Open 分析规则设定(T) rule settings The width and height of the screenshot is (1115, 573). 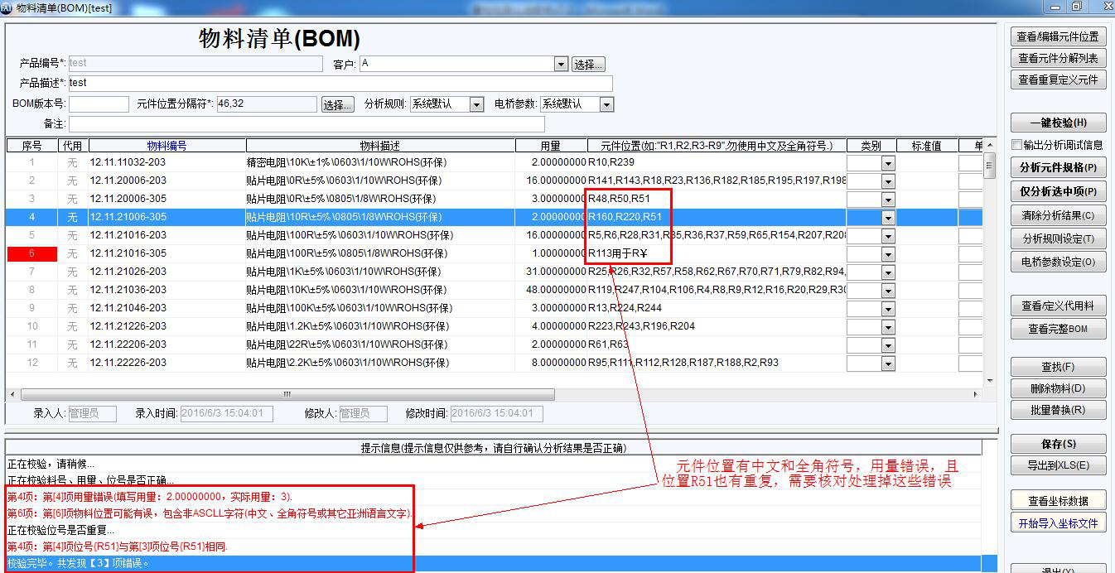pos(1056,239)
